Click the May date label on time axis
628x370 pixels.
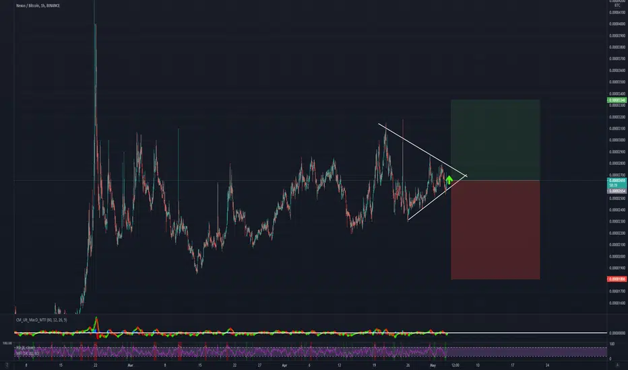point(433,365)
